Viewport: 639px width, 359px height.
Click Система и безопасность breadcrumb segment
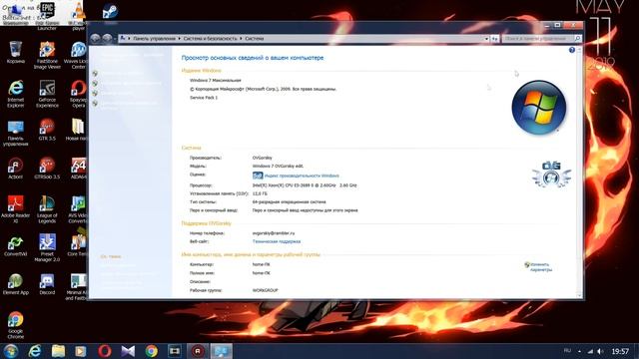click(x=210, y=39)
